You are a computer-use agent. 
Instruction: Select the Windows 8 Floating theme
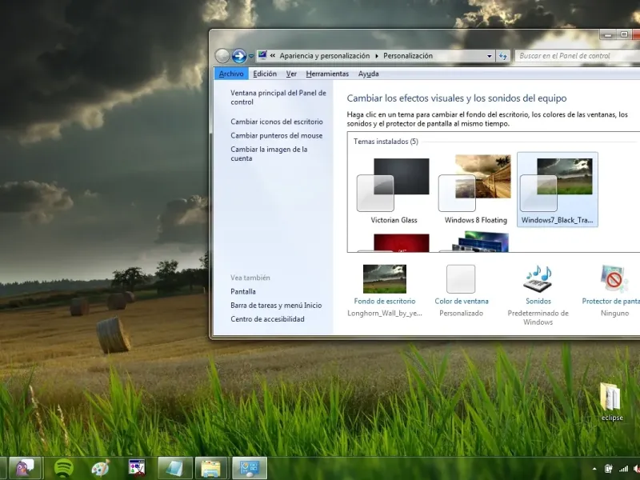pyautogui.click(x=475, y=190)
